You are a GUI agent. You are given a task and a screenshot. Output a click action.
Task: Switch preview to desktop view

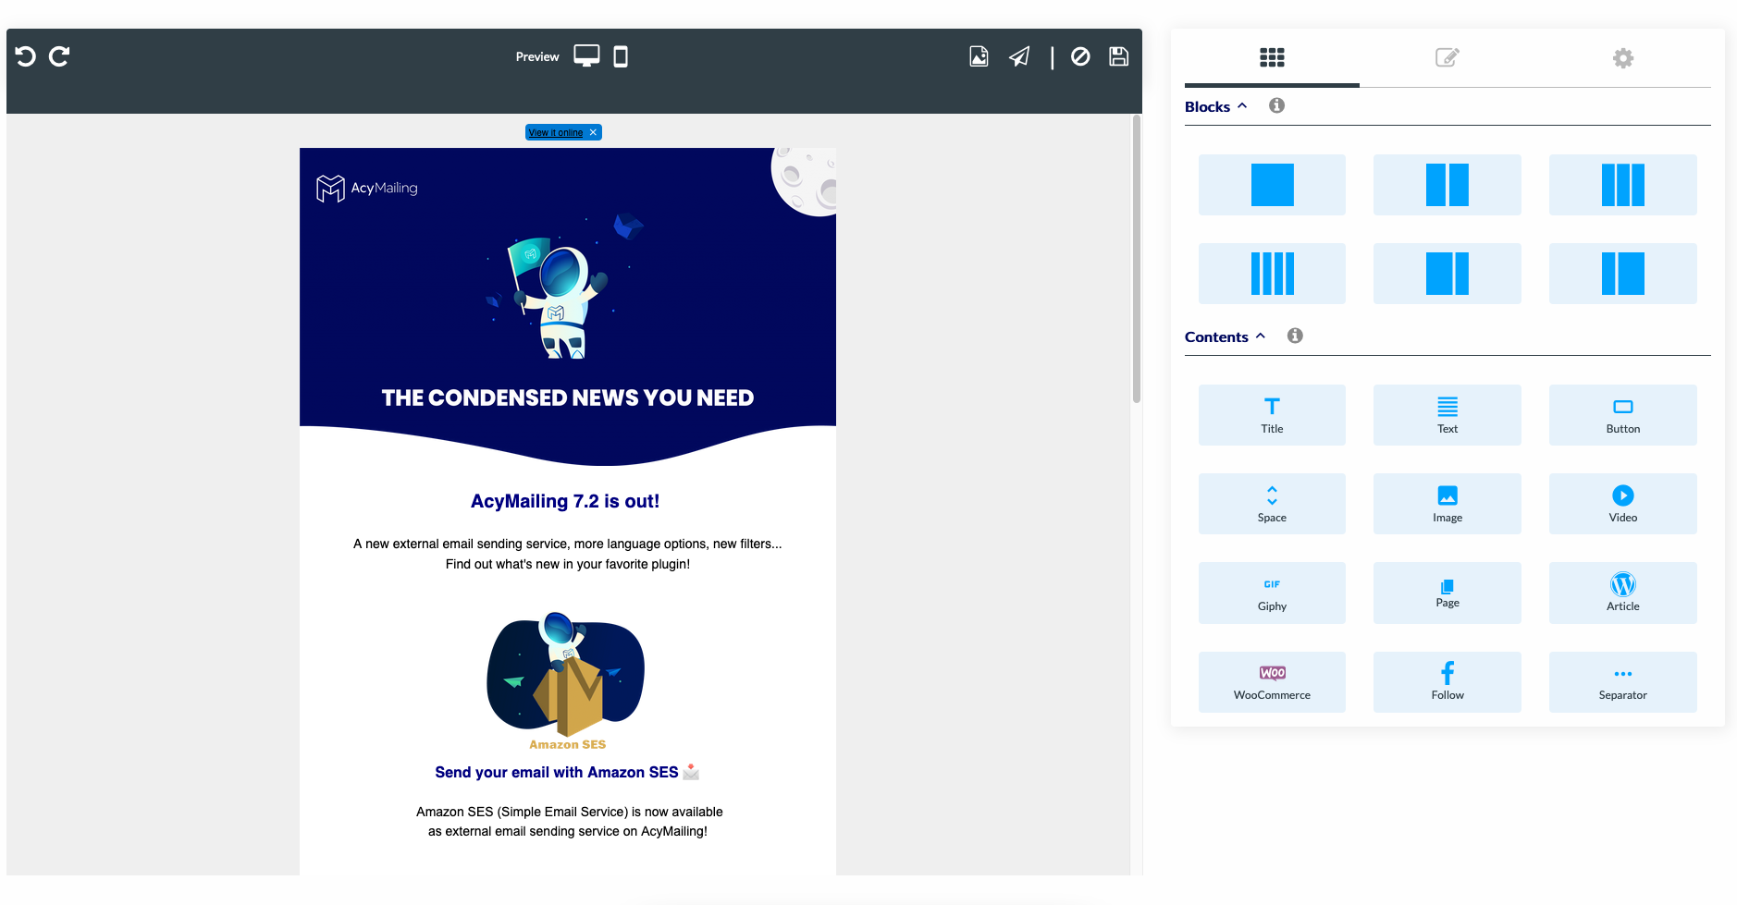[586, 55]
